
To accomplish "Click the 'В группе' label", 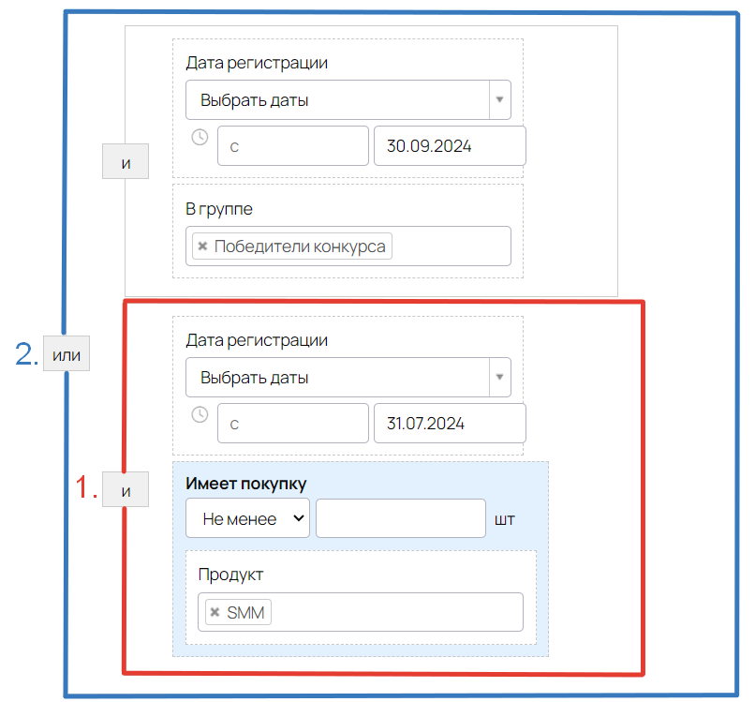I will coord(219,209).
